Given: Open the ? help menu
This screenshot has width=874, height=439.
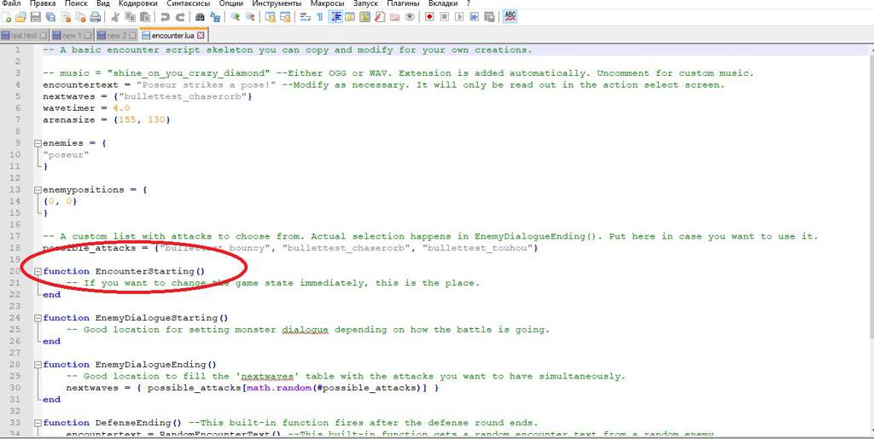Looking at the screenshot, I should click(469, 3).
